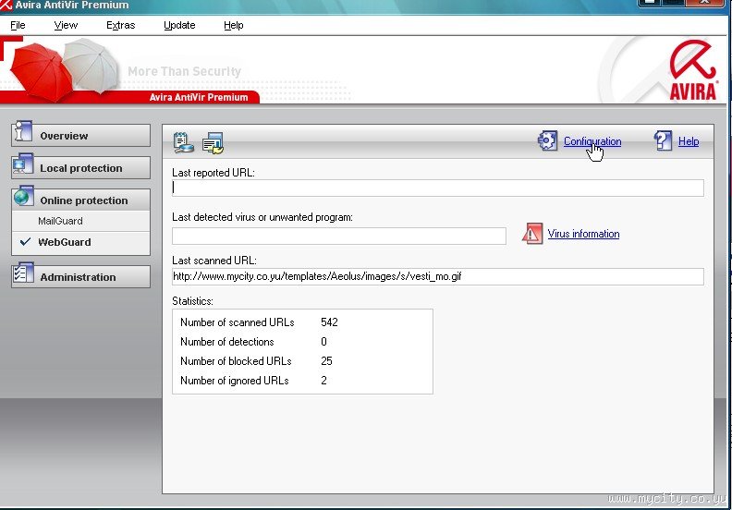Open the Configuration link
This screenshot has height=510, width=732.
click(x=592, y=141)
